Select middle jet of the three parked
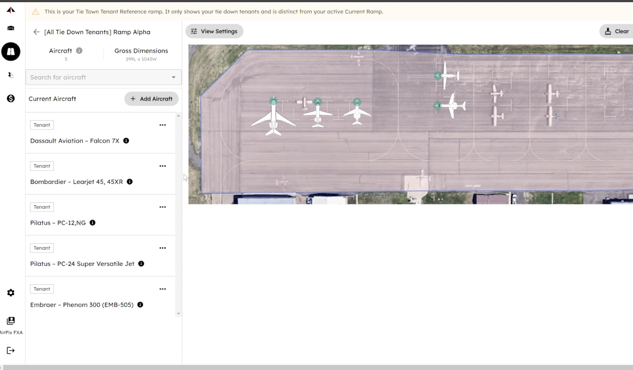Viewport: 633px width, 370px height. (x=318, y=113)
